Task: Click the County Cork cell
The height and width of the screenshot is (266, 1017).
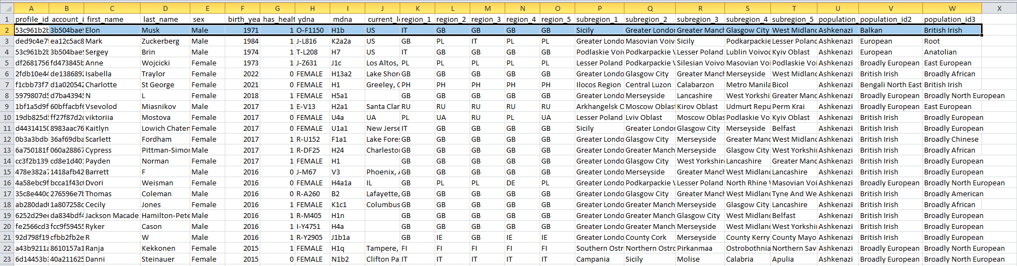Action: click(649, 237)
